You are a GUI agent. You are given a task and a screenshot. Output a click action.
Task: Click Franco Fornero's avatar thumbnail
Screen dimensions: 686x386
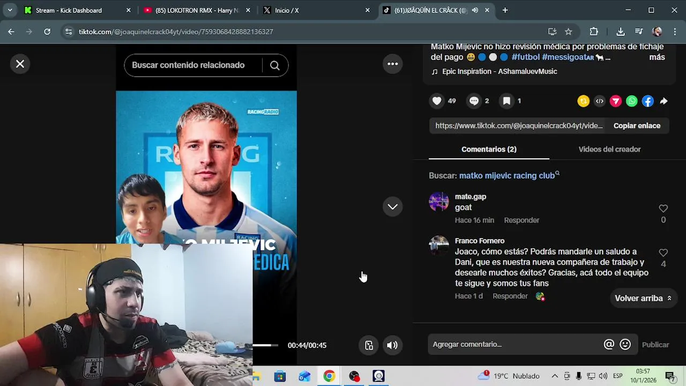(439, 246)
